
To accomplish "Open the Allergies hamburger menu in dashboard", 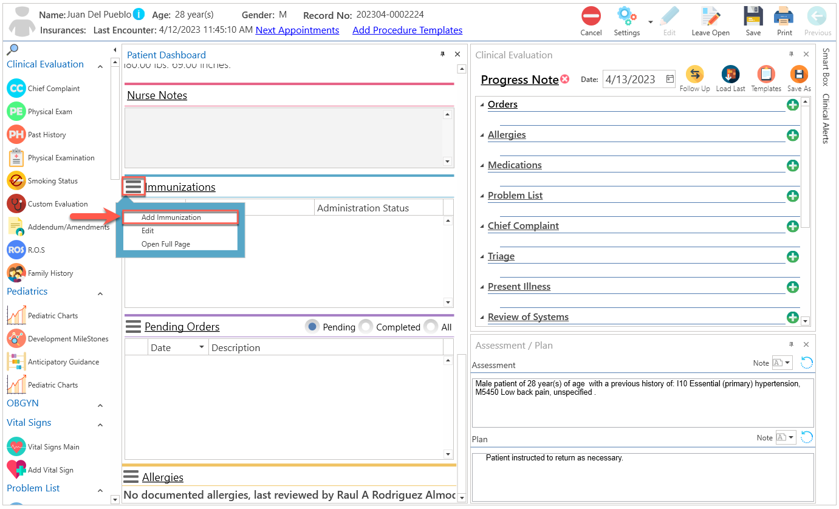I will click(x=131, y=477).
